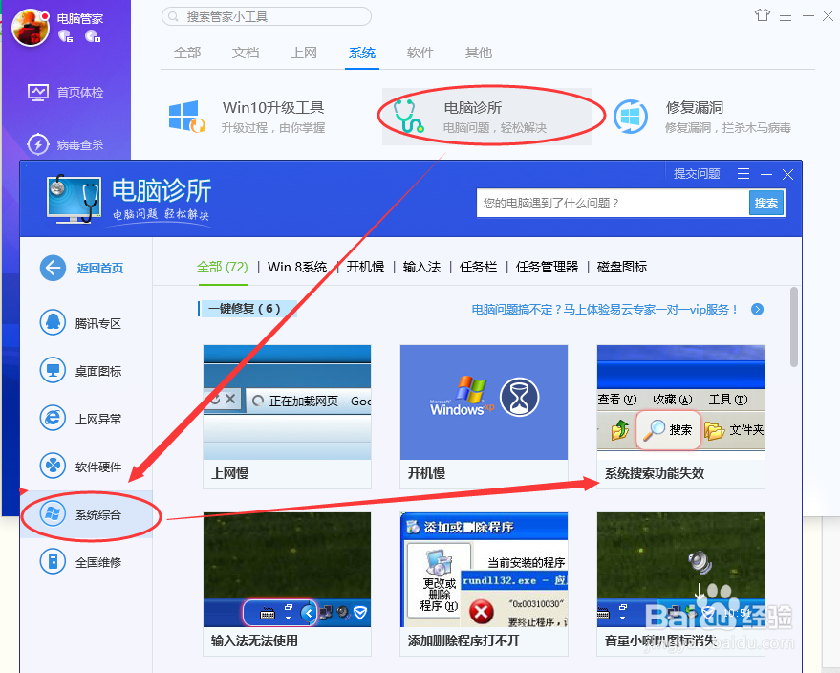Click the 您的电脑遇到了什么问题 search field
The image size is (840, 673).
[613, 203]
